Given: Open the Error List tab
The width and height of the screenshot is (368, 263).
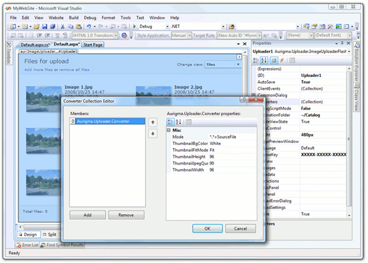Looking at the screenshot, I should pyautogui.click(x=28, y=245).
